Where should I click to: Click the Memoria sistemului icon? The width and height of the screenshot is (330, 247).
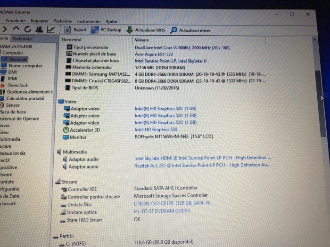pyautogui.click(x=68, y=67)
